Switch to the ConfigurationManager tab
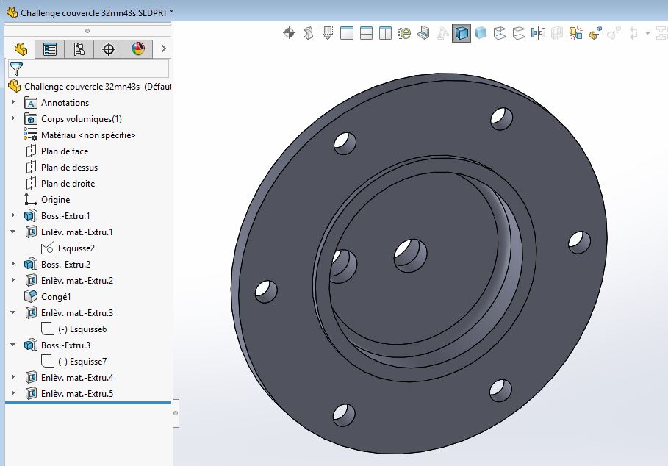Screen dimensions: 668x466 (x=79, y=49)
